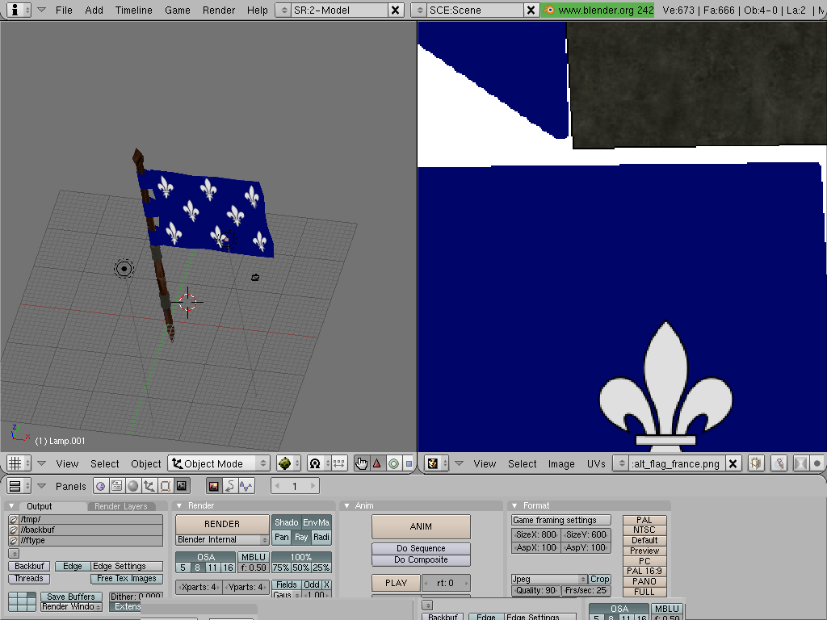Open file browser for /tmp/ output path

(x=14, y=519)
